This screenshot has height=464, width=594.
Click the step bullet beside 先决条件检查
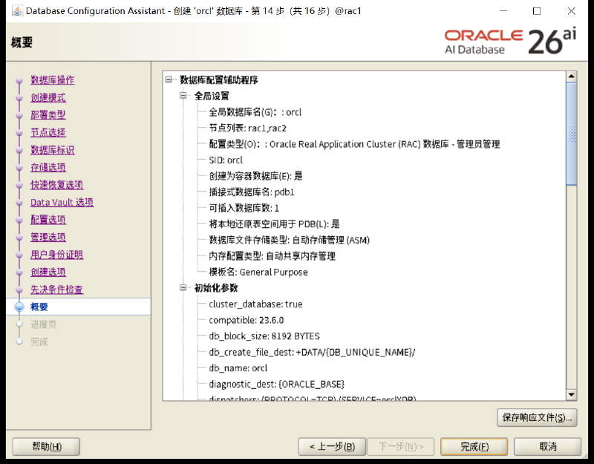point(19,290)
